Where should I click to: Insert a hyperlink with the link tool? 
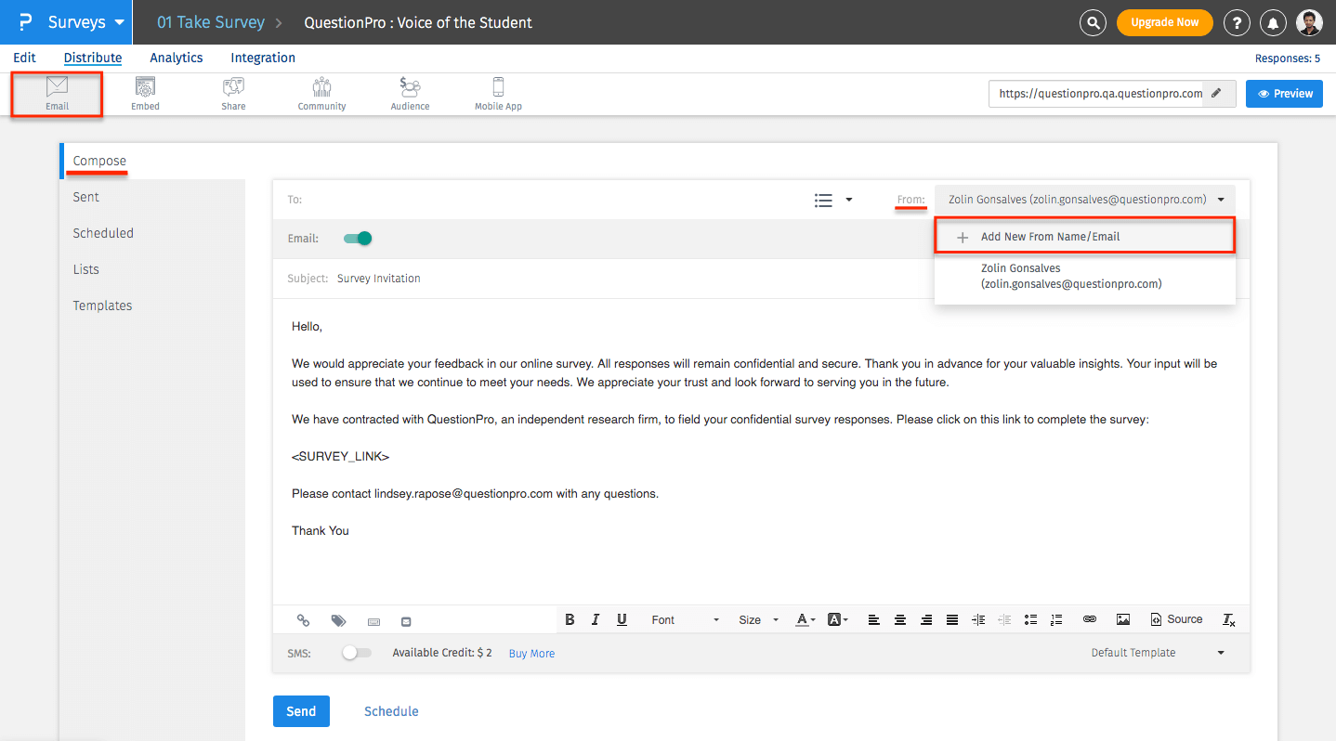tap(1090, 620)
